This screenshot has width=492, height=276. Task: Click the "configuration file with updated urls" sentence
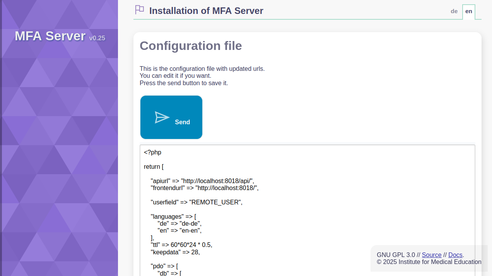(202, 69)
